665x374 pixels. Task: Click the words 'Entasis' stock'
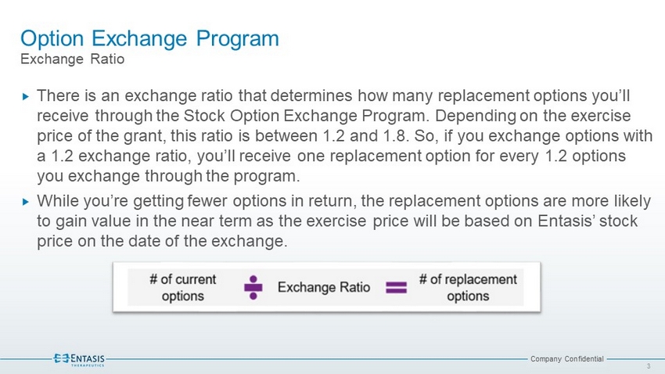(588, 221)
